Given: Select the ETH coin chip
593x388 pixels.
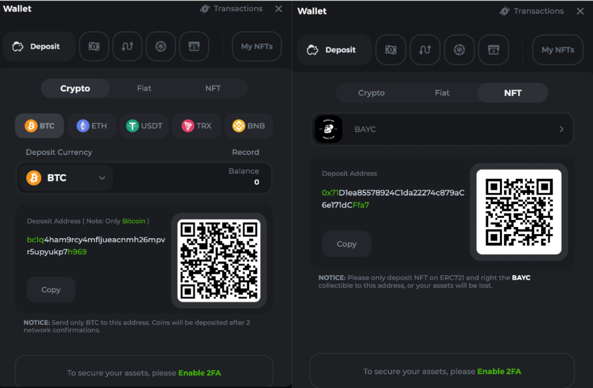Looking at the screenshot, I should pos(91,125).
